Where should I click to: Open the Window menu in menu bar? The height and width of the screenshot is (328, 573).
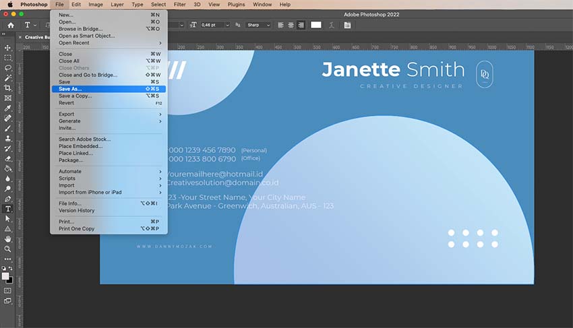pos(262,5)
